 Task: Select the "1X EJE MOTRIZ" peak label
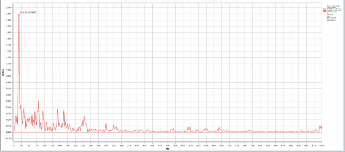coord(28,13)
